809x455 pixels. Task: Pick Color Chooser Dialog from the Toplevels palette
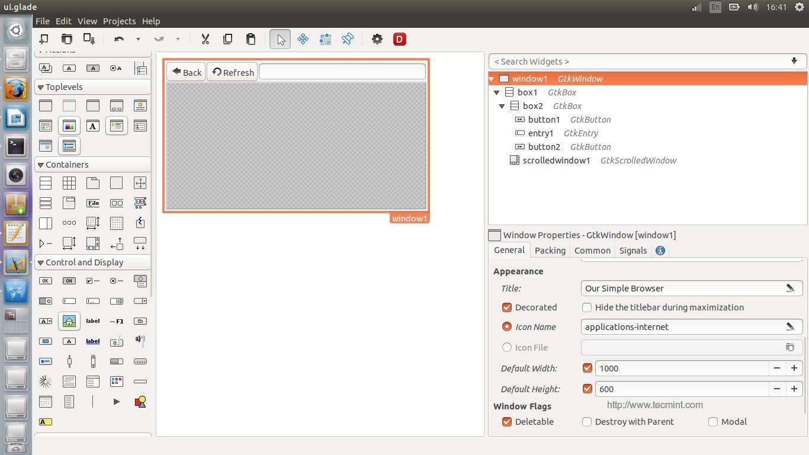click(x=69, y=126)
